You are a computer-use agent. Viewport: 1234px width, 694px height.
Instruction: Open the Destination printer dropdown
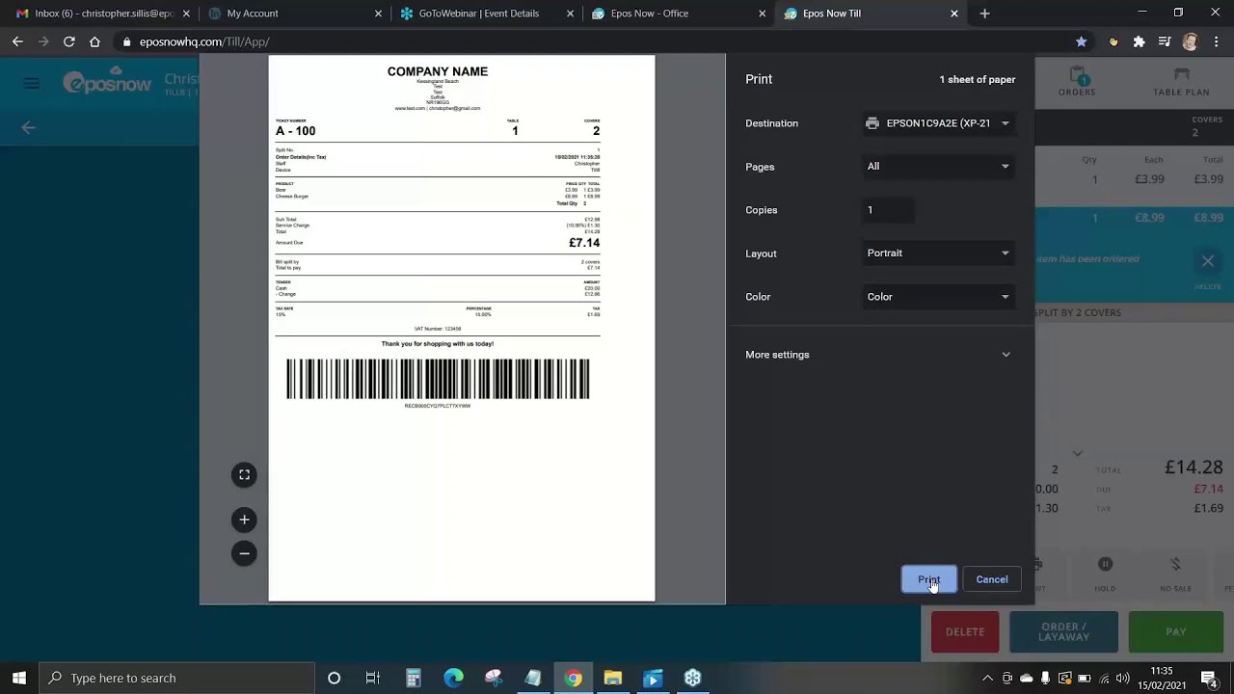pos(938,123)
